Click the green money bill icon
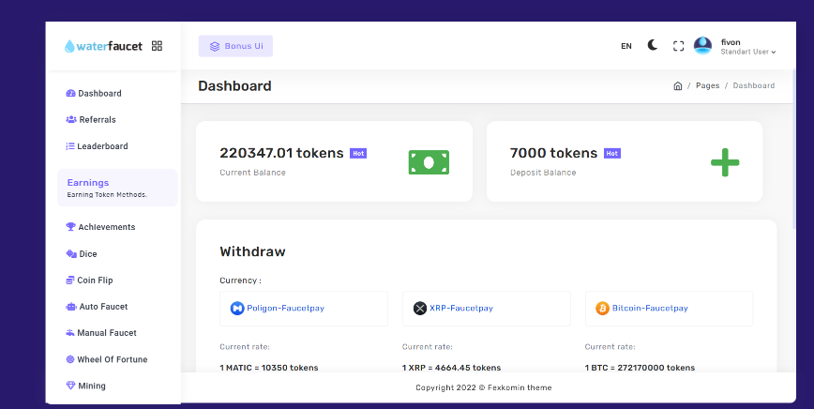Viewport: 814px width, 409px height. [429, 162]
